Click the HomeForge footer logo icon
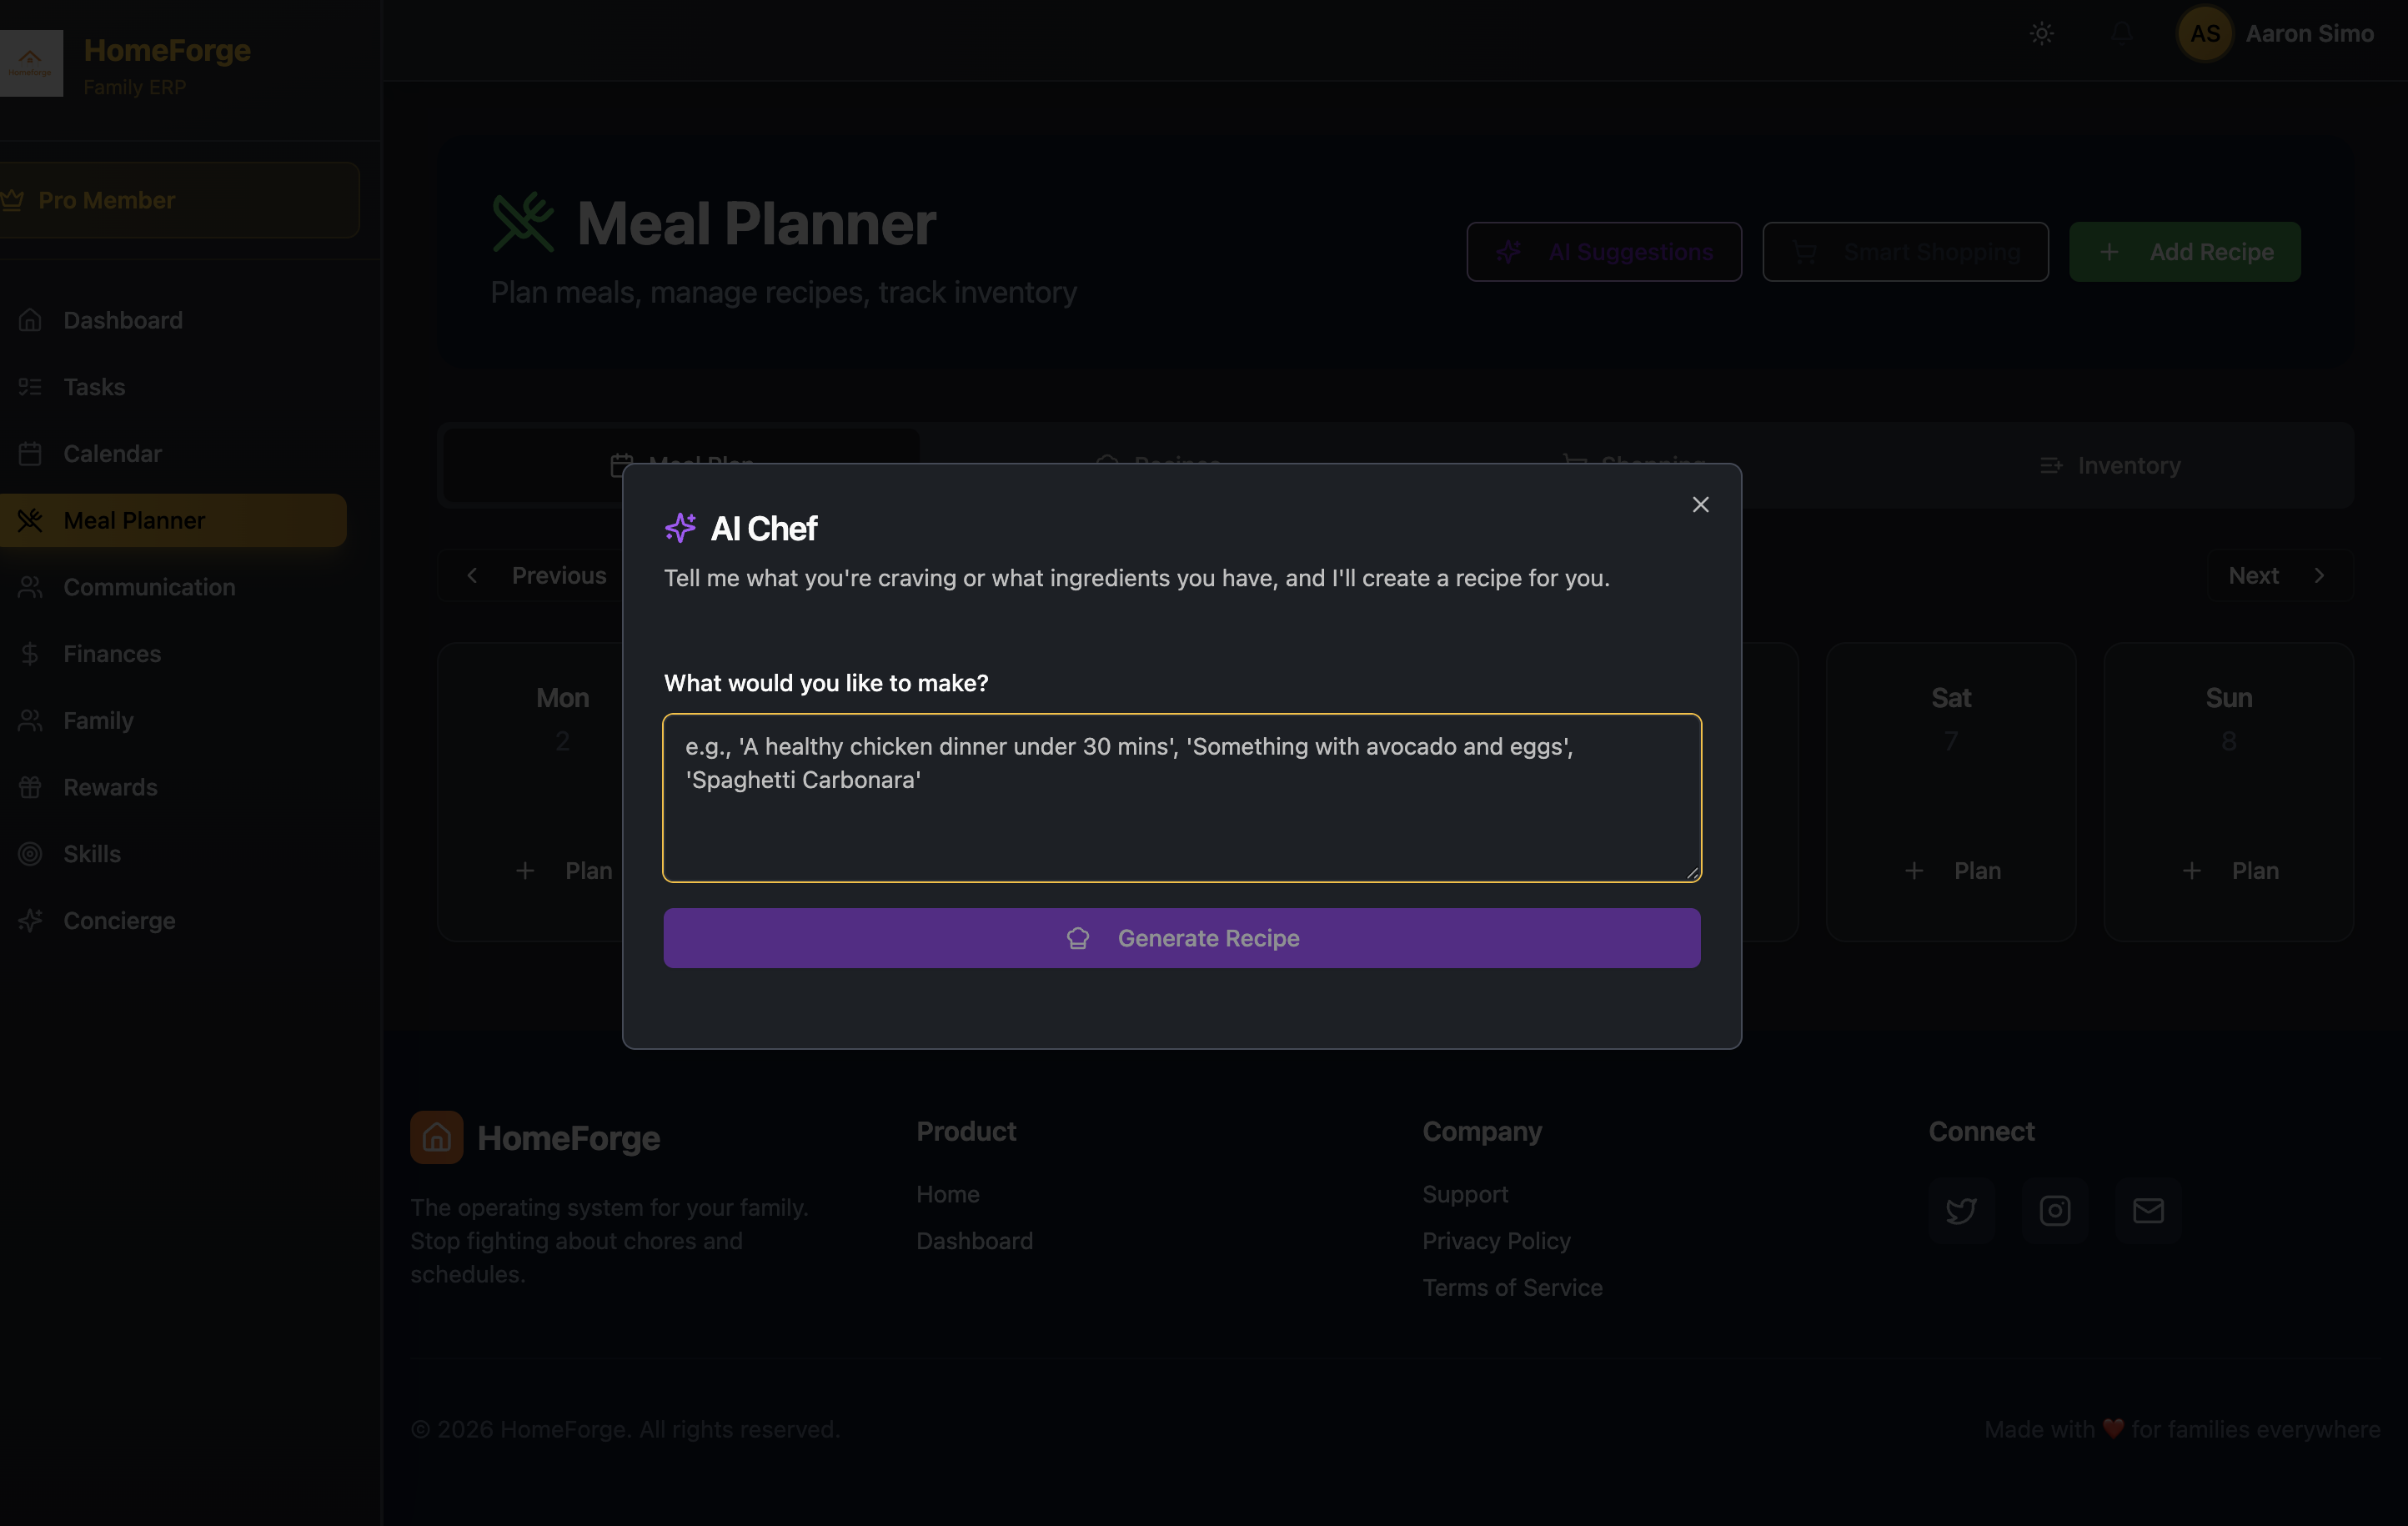The width and height of the screenshot is (2408, 1526). click(x=436, y=1137)
